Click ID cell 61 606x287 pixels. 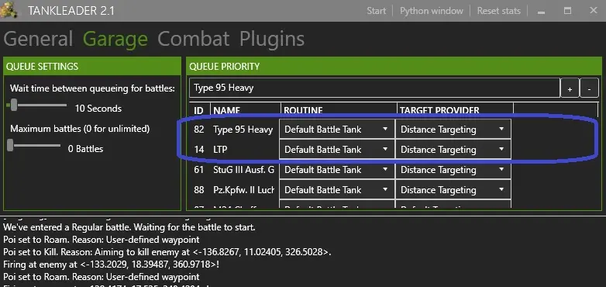point(199,169)
